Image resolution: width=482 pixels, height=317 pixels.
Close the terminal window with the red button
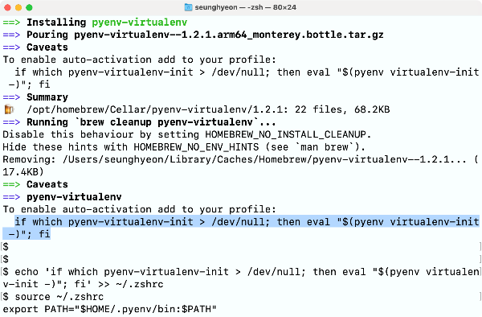pos(7,7)
